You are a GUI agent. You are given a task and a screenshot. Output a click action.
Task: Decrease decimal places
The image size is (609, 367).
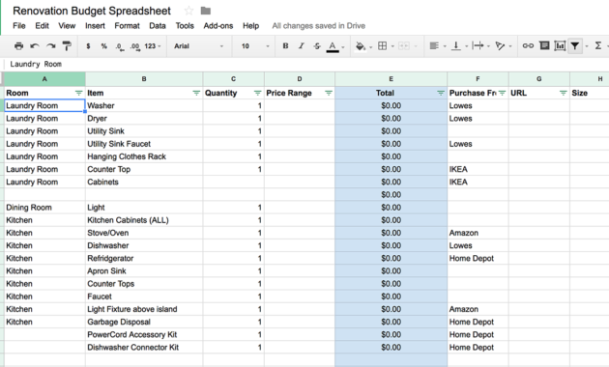[x=120, y=46]
